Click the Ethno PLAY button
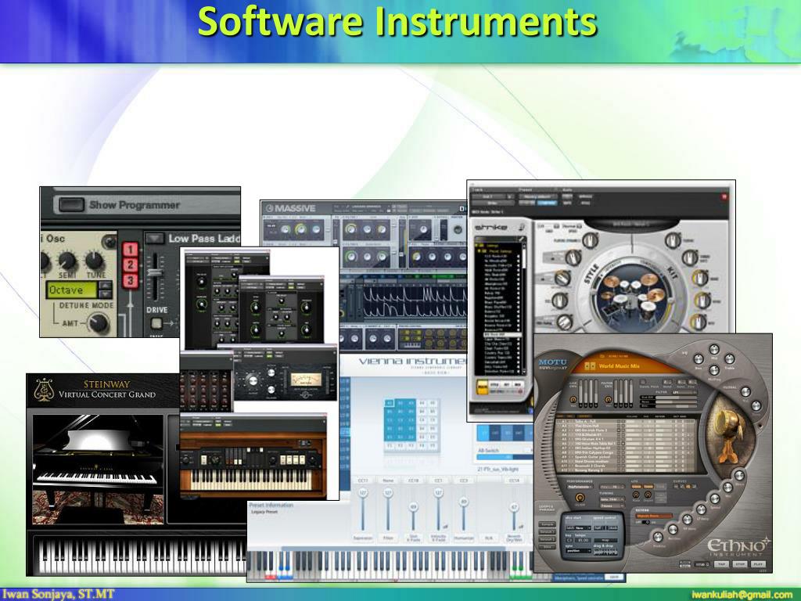This screenshot has height=601, width=801. tap(757, 564)
